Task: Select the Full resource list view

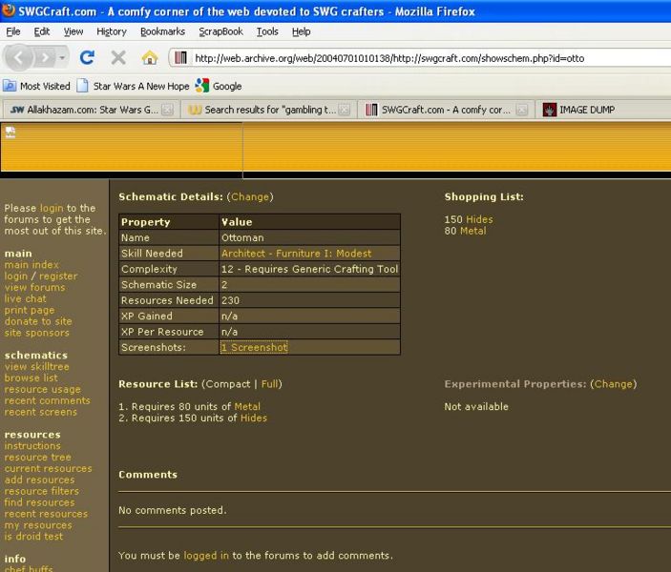Action: point(269,384)
